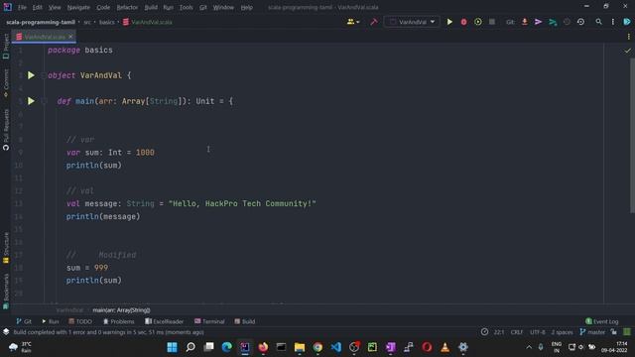Open the ExcelReader tool window

[164, 321]
